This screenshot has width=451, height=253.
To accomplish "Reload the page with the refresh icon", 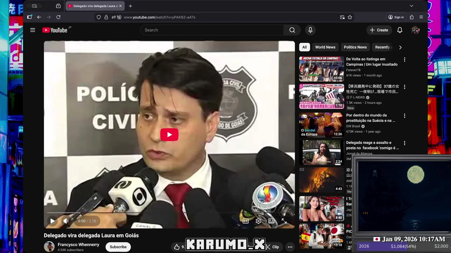I will (x=58, y=17).
